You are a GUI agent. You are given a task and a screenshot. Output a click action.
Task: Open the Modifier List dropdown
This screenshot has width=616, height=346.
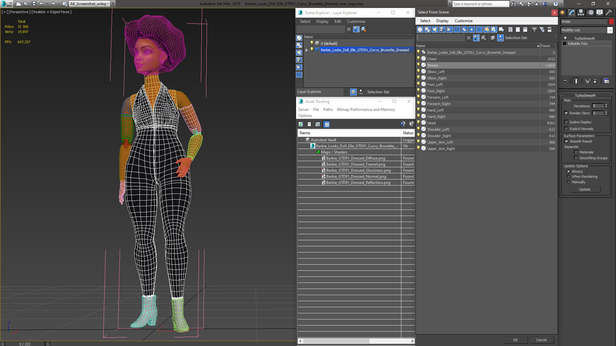[x=610, y=30]
